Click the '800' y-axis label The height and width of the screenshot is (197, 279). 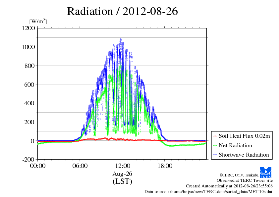tap(29, 66)
